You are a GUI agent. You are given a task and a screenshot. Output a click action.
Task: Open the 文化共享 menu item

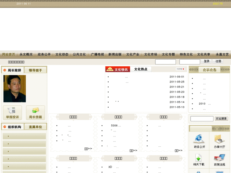tap(204, 55)
